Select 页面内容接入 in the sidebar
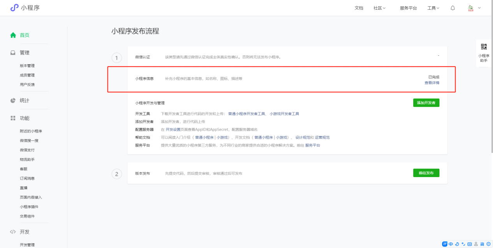The width and height of the screenshot is (493, 248). 31,197
